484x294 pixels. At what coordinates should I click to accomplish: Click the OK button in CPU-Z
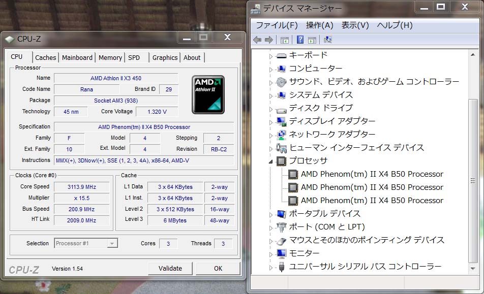click(218, 269)
